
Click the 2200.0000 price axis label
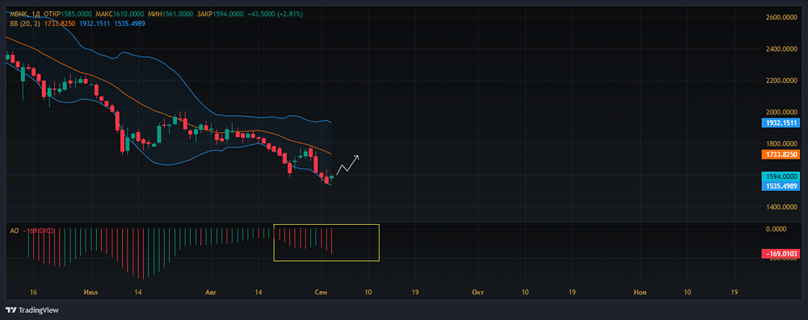[781, 81]
